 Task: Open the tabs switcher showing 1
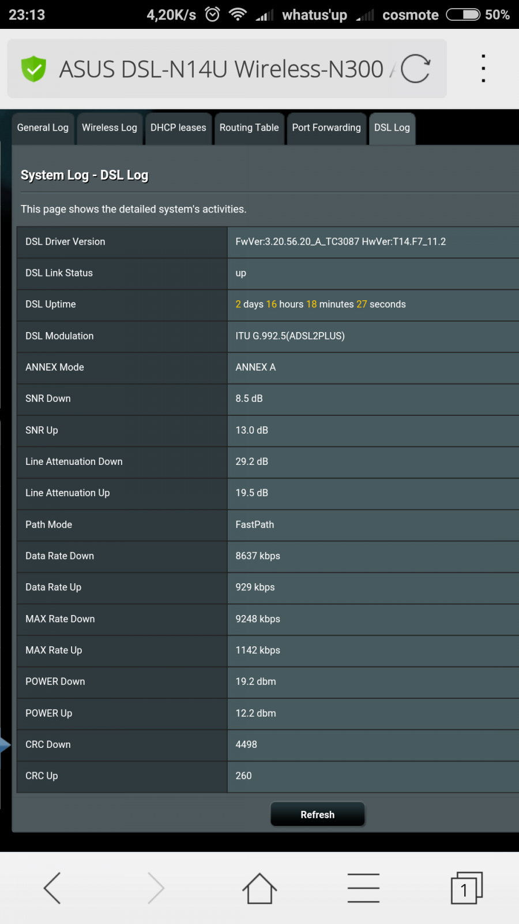point(467,888)
